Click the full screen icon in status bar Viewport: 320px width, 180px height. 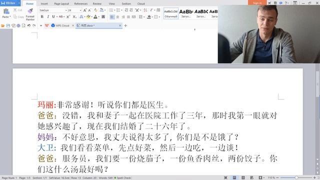point(225,178)
